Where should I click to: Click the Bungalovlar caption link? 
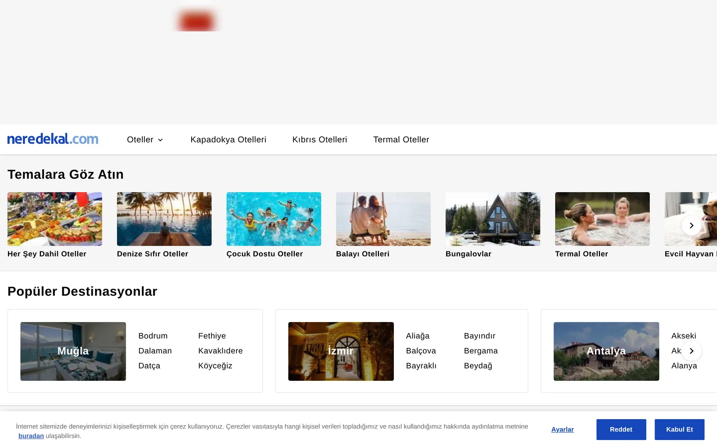(469, 254)
